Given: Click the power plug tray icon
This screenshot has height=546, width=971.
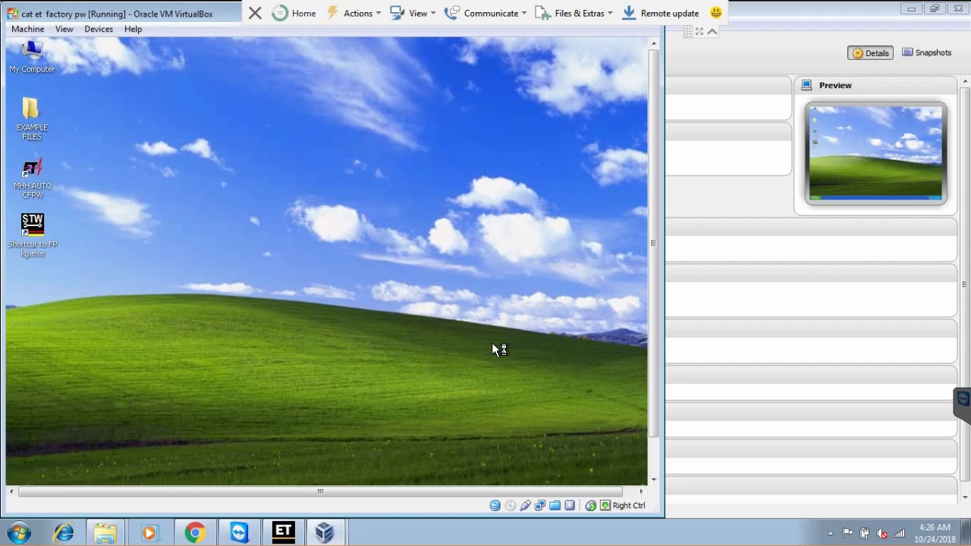Looking at the screenshot, I should [x=866, y=533].
